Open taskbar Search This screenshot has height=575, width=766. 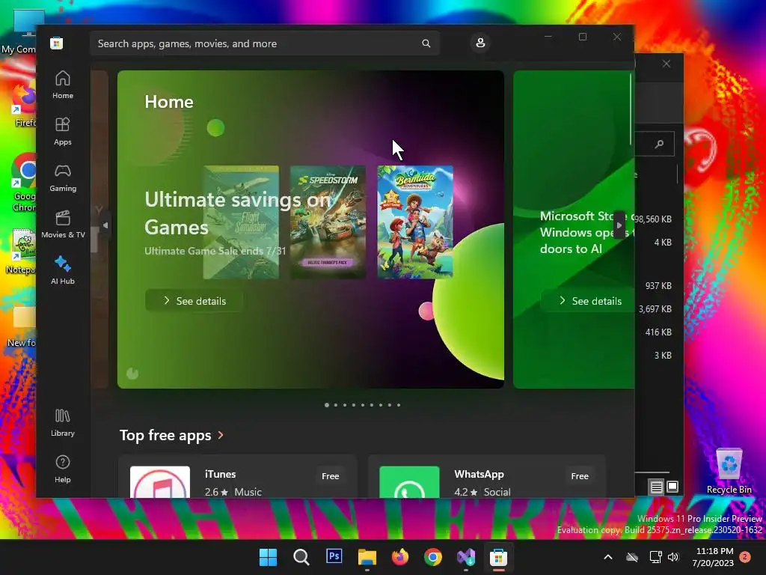301,557
